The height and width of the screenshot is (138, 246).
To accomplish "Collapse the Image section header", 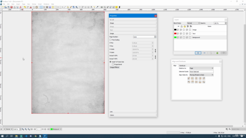I will click(133, 33).
